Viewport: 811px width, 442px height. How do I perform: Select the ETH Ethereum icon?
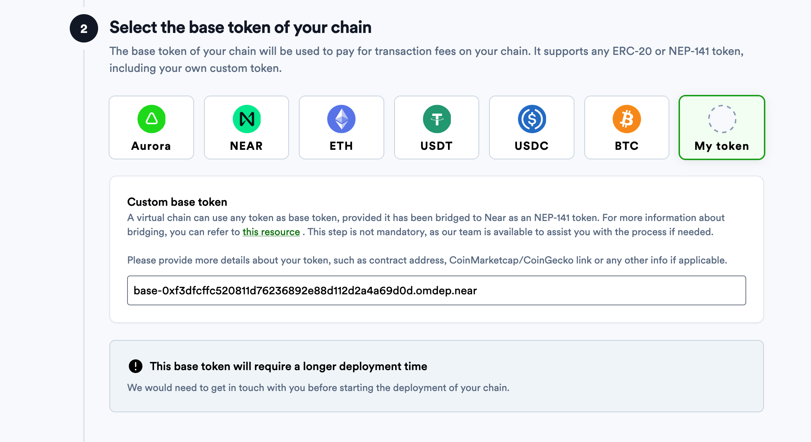coord(341,119)
